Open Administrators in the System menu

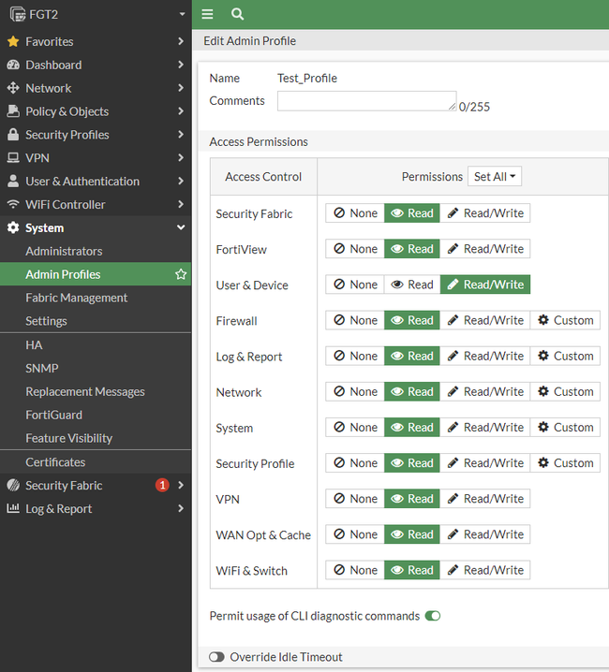tap(64, 251)
